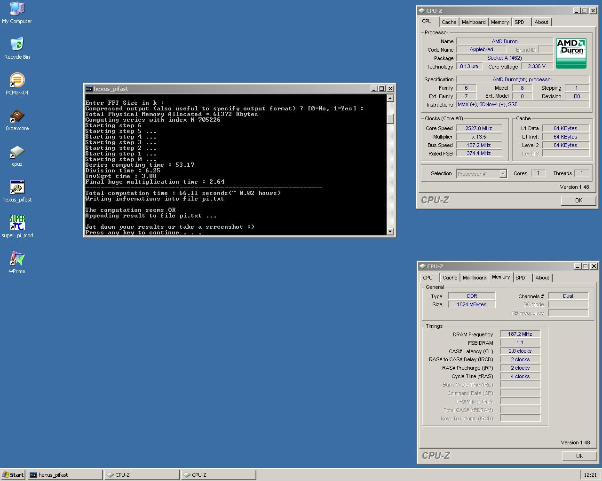Open About tab in bottom CPU-Z window

point(542,278)
